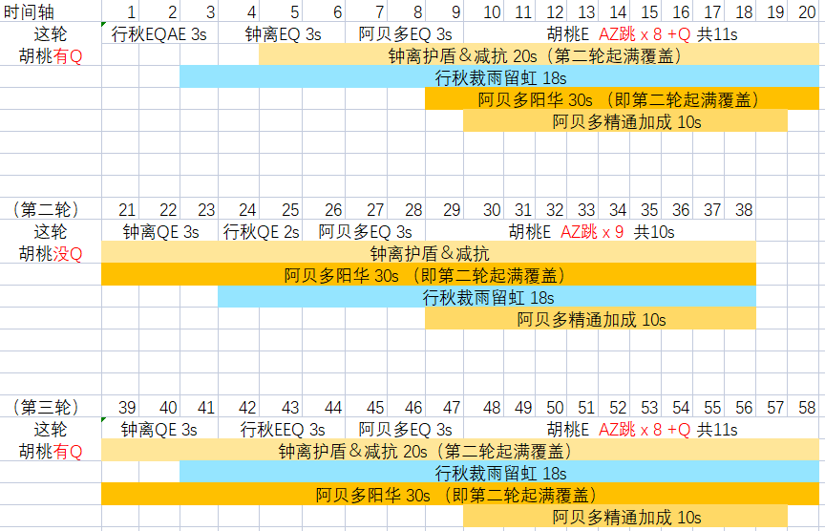Click timeline column number 5
This screenshot has height=531, width=825.
(281, 11)
